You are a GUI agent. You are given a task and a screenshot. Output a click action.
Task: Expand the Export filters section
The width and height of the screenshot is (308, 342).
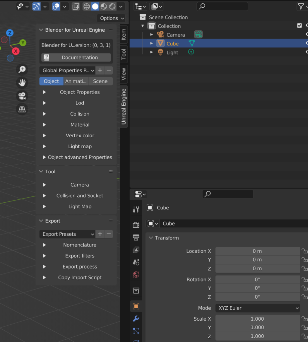point(45,256)
